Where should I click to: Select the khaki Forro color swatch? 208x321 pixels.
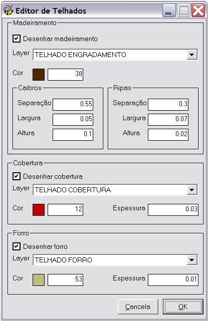coord(39,280)
